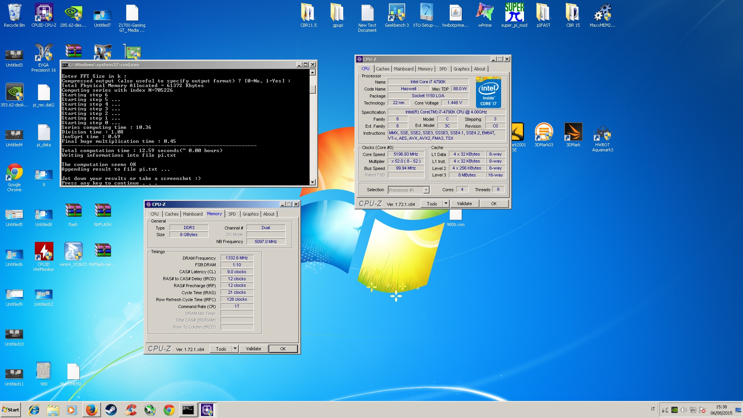Open New Text Document file
743x418 pixels.
point(367,18)
